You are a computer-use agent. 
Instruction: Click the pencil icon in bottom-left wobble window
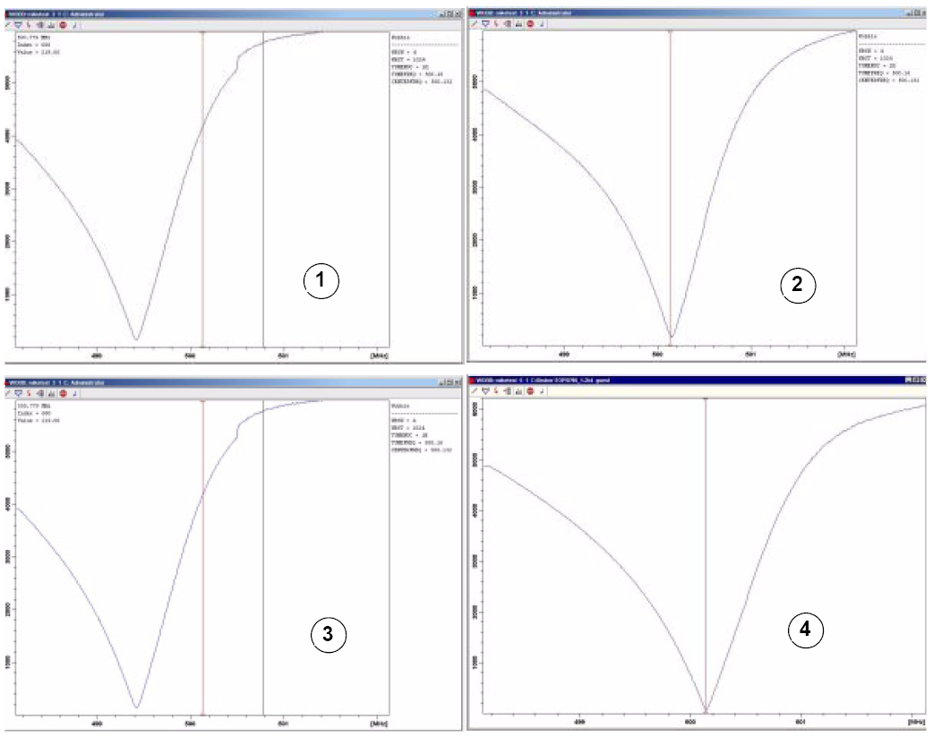[x=8, y=393]
